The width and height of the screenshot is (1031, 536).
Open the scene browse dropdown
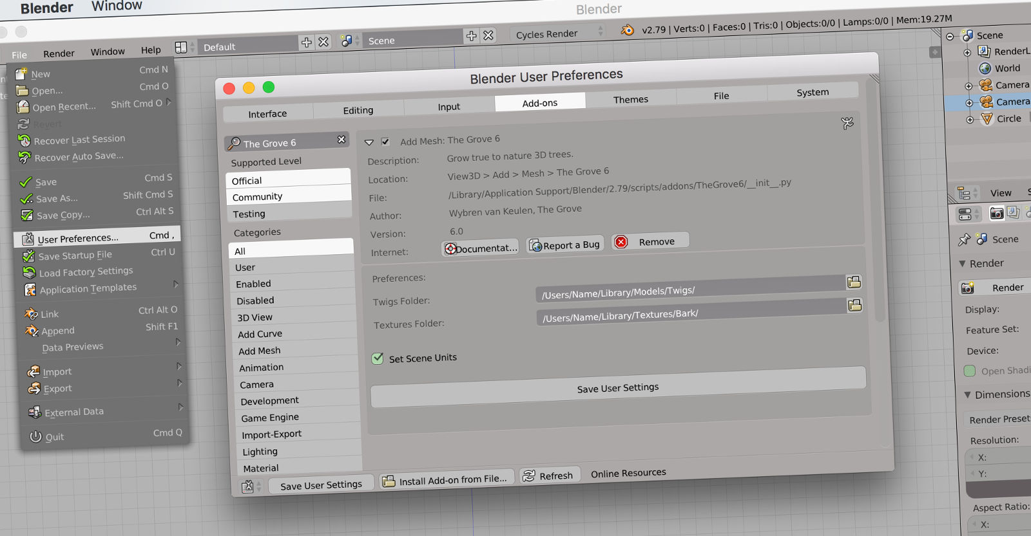pos(351,41)
